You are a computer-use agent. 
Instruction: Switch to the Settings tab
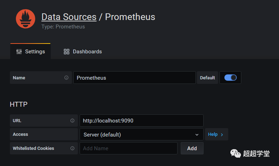coord(31,52)
